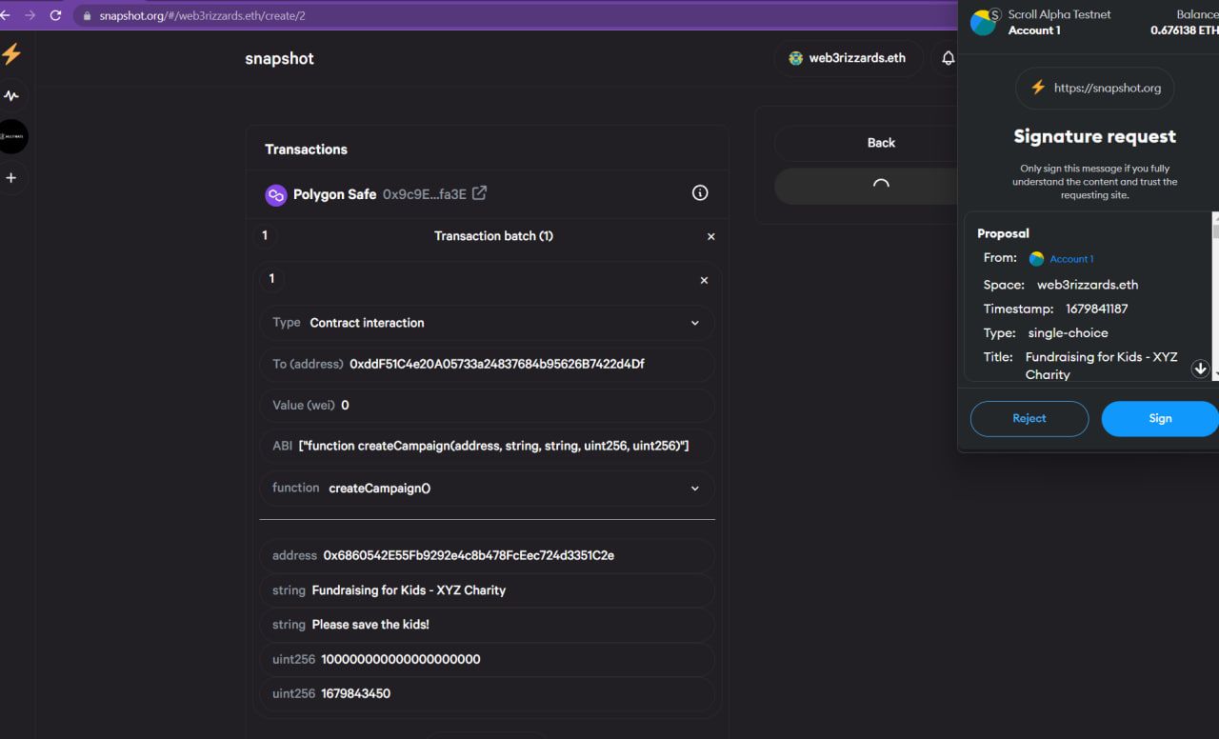Click the Transactions heading
The width and height of the screenshot is (1219, 739).
tap(306, 150)
